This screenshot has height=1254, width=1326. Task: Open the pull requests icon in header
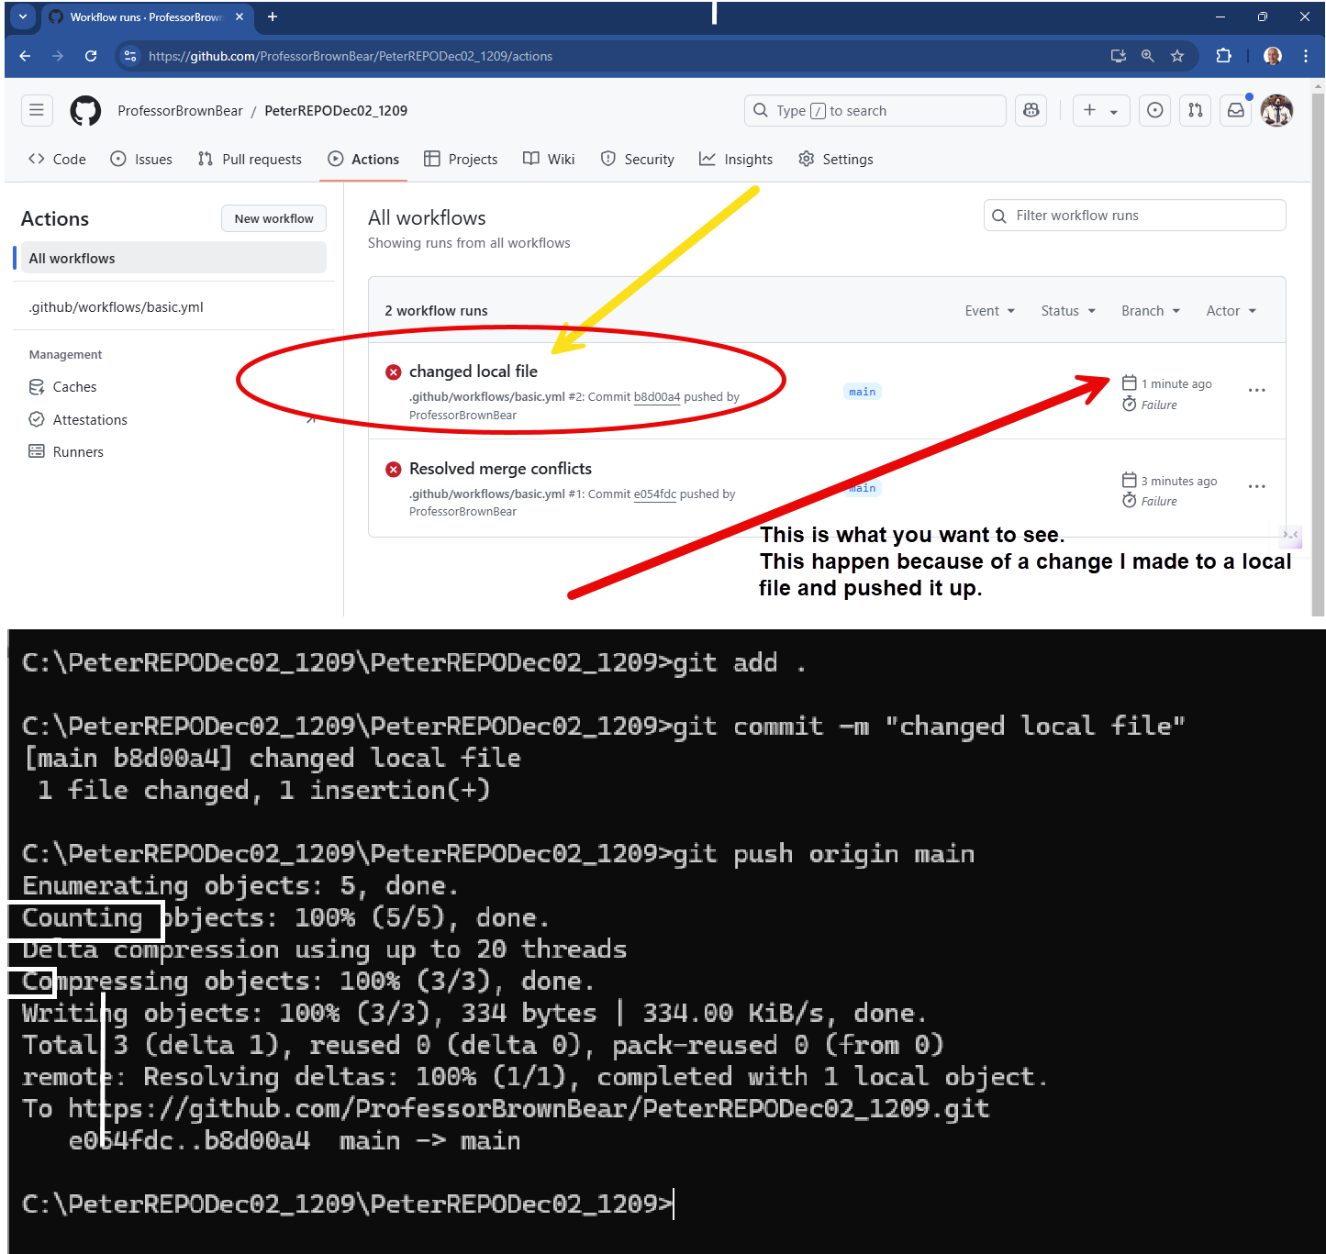1196,110
